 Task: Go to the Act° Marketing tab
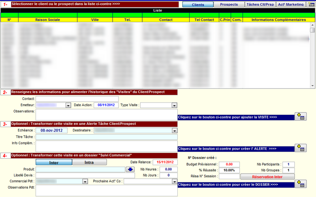pos(290,4)
